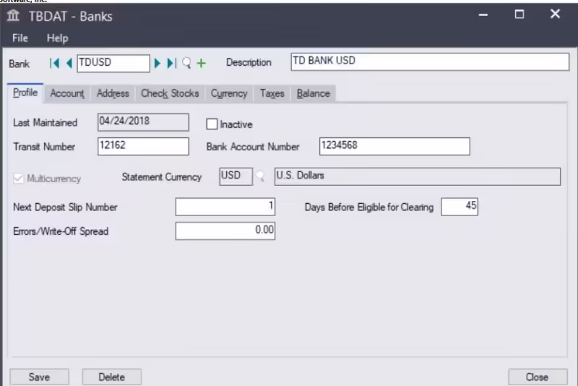Click the "Last Maintained" label
This screenshot has height=386, width=578.
pyautogui.click(x=46, y=122)
